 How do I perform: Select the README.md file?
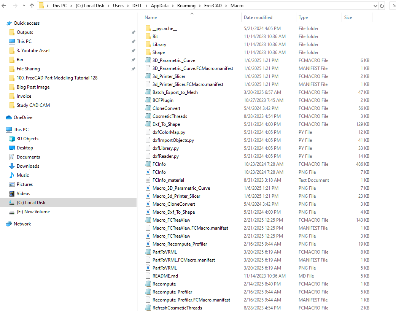(165, 276)
